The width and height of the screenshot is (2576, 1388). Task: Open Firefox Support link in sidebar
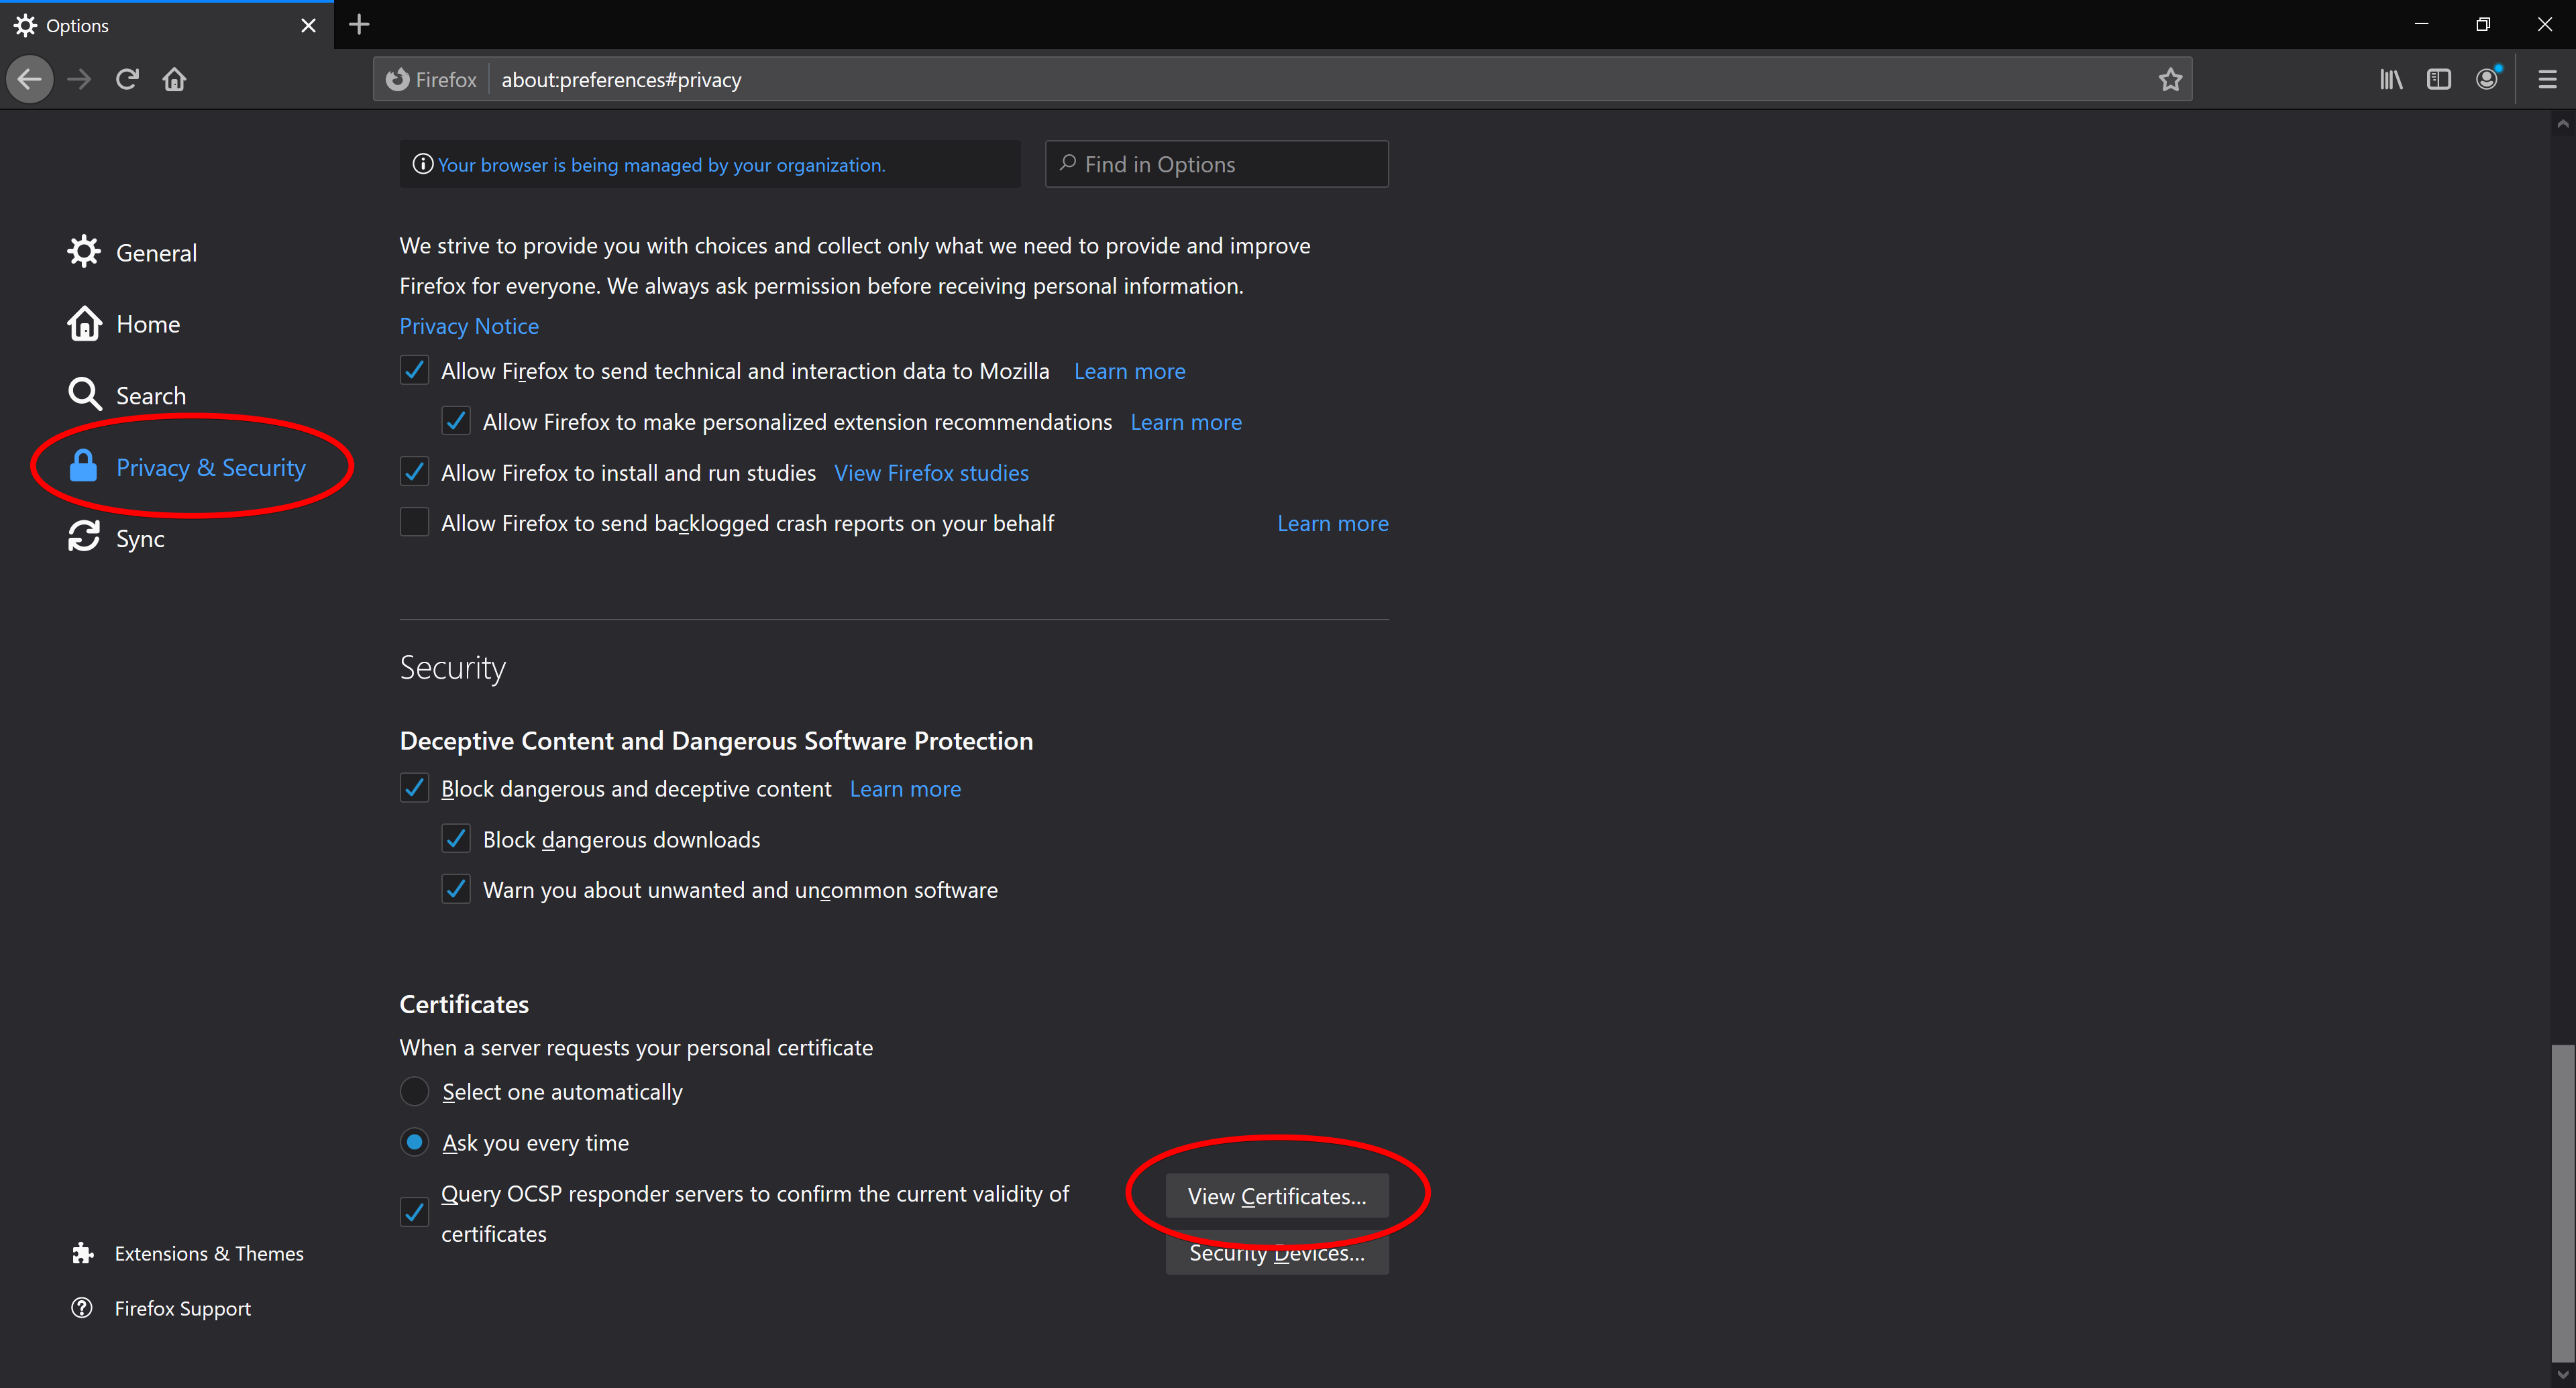(161, 1308)
